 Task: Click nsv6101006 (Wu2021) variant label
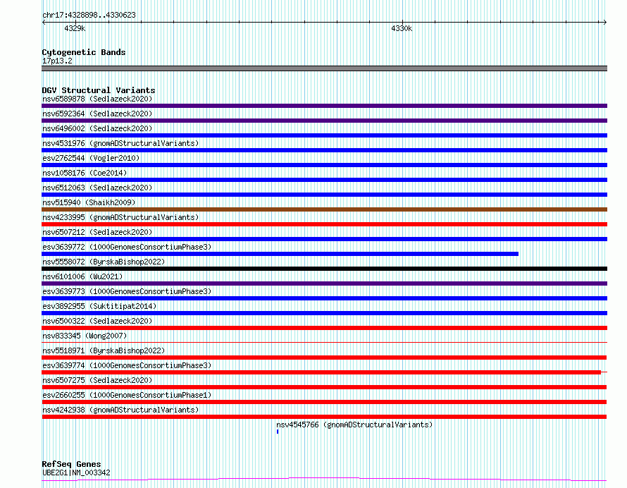pyautogui.click(x=82, y=276)
